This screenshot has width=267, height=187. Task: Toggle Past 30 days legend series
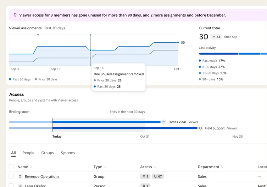20,79
